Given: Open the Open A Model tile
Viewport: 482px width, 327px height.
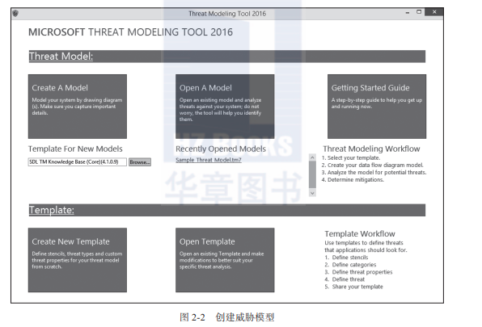Looking at the screenshot, I should (x=225, y=107).
